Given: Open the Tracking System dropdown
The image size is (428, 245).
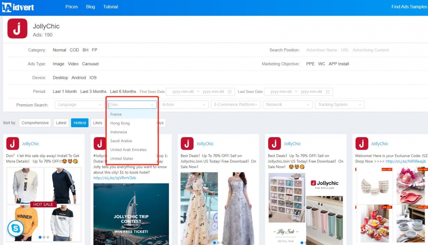Looking at the screenshot, I should [x=340, y=105].
